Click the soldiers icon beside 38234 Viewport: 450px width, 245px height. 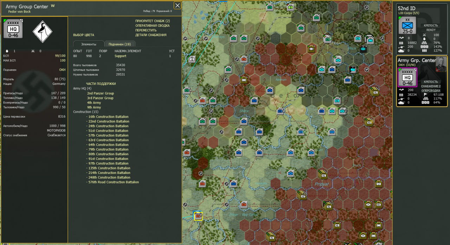click(401, 94)
